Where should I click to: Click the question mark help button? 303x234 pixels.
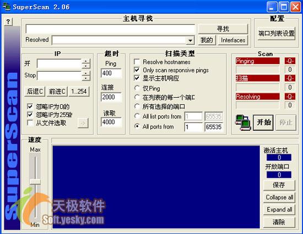8,22
